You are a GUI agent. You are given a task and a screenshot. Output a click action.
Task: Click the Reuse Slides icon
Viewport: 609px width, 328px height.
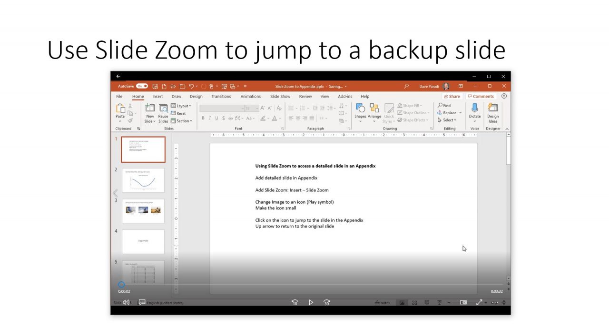tap(163, 113)
